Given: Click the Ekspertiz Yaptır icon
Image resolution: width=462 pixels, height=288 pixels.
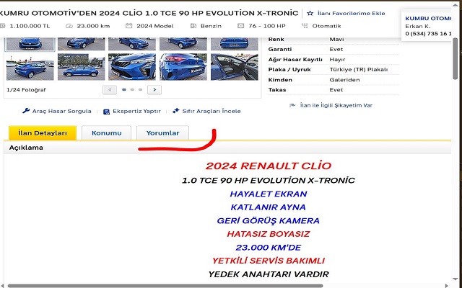Looking at the screenshot, I should pos(106,112).
